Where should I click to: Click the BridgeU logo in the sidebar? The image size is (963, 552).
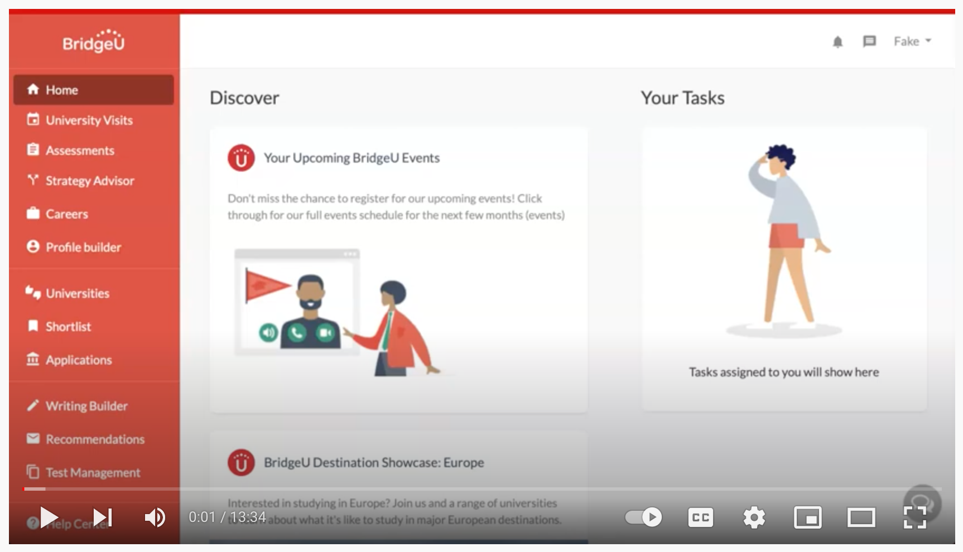pyautogui.click(x=94, y=41)
